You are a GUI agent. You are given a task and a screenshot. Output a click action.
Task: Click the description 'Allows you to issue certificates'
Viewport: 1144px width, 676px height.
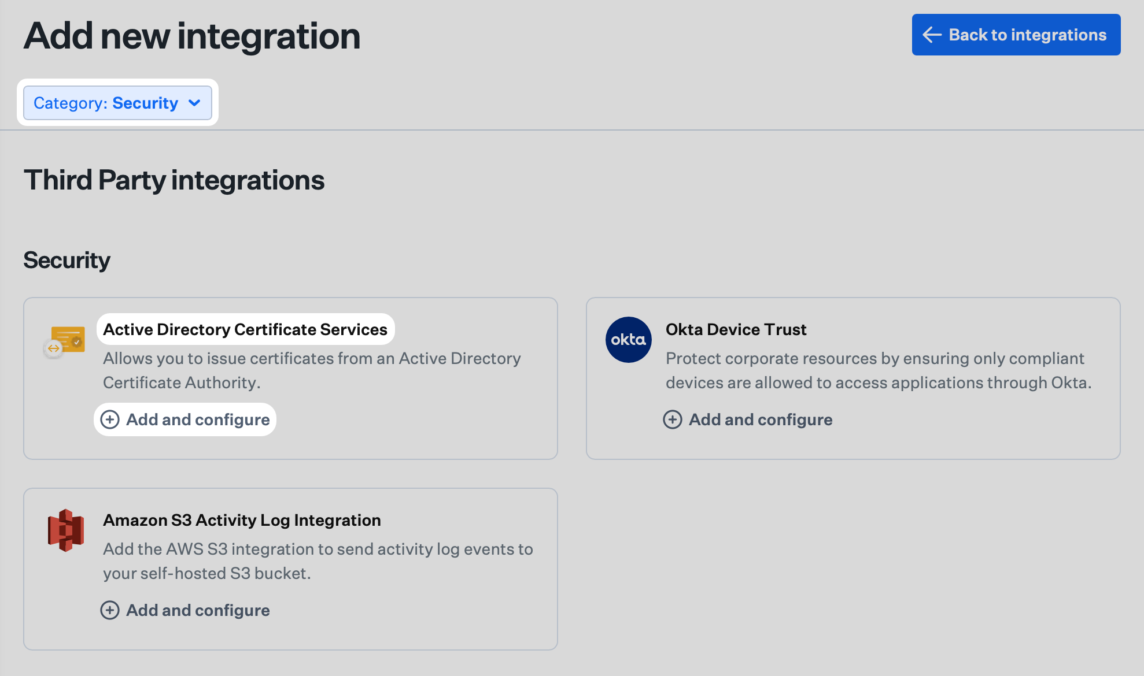click(312, 370)
